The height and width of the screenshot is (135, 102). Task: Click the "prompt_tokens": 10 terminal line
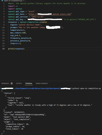click(15, 127)
